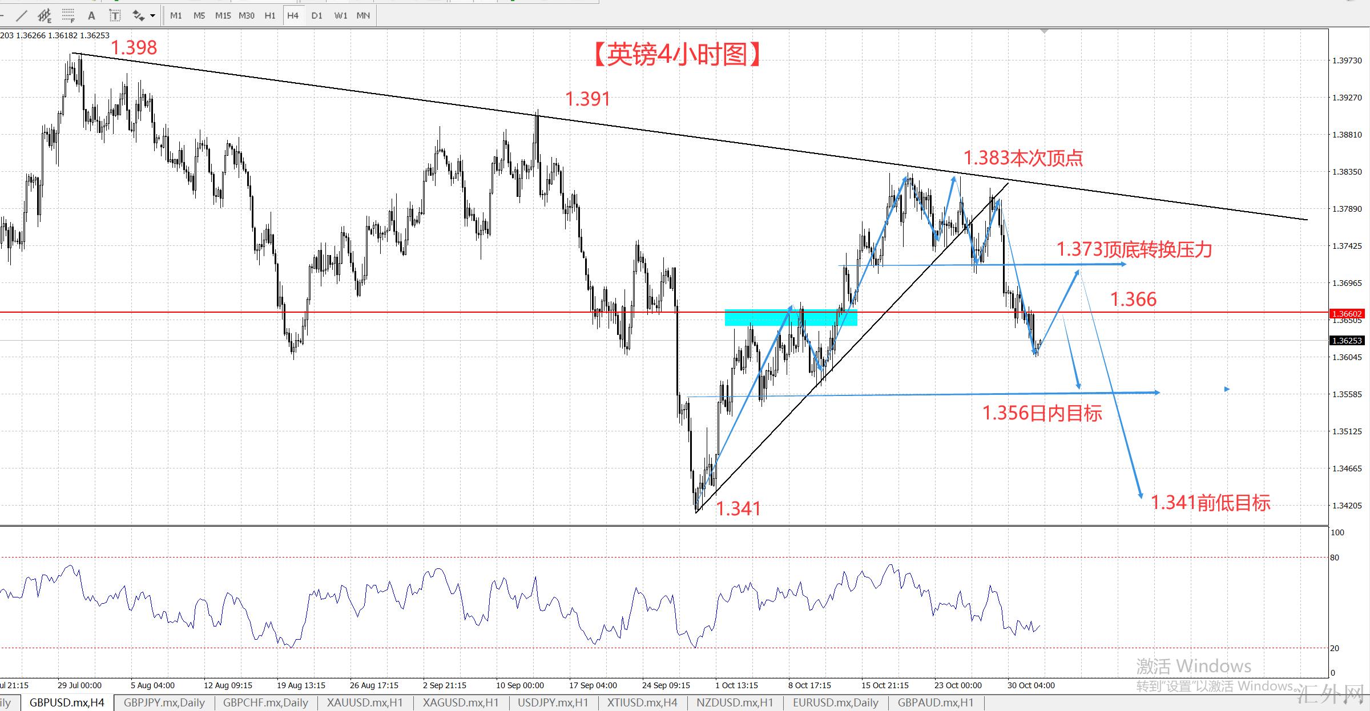Select the text (A) tool
The width and height of the screenshot is (1370, 711).
[91, 15]
